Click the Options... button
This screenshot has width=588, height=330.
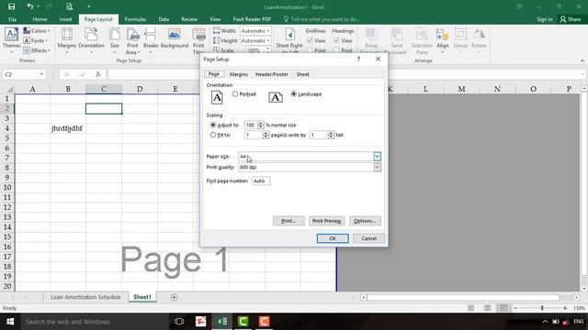click(x=365, y=221)
